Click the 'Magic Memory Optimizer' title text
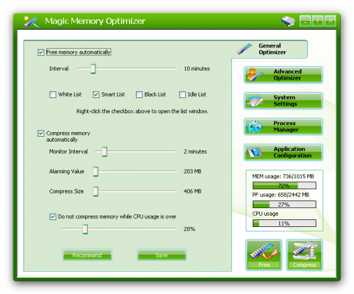The height and width of the screenshot is (294, 354). point(95,21)
